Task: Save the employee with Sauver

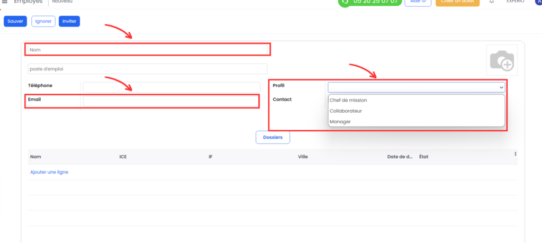Action: coord(15,21)
